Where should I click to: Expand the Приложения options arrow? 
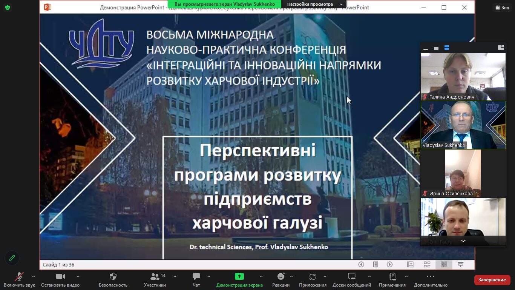325,276
